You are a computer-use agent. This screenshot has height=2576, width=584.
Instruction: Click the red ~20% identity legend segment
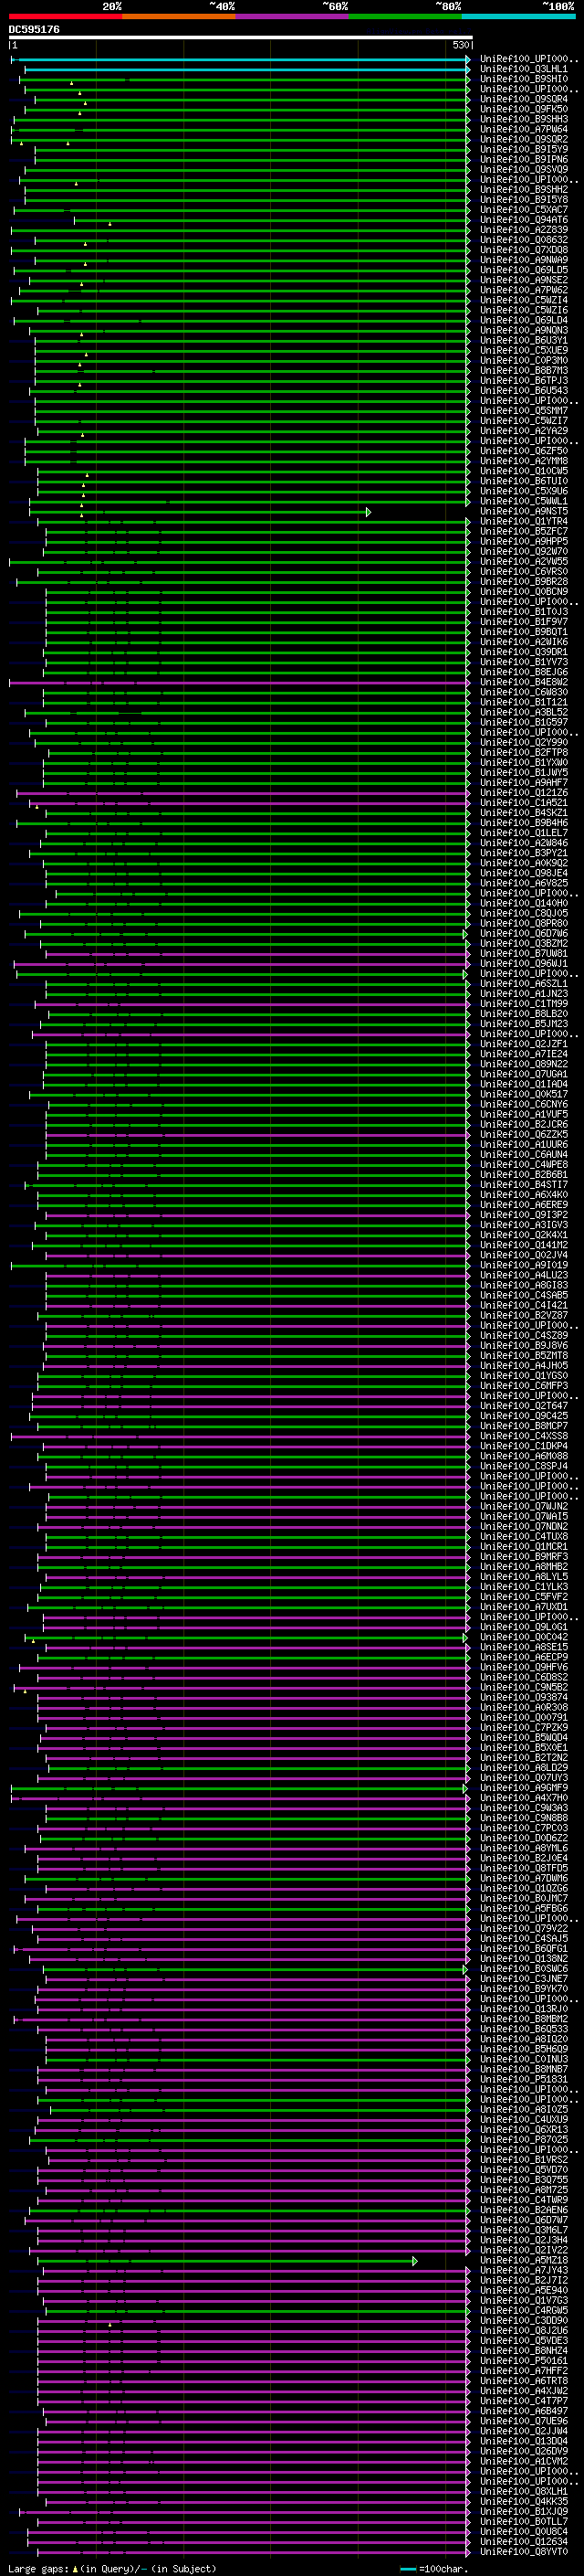point(65,17)
